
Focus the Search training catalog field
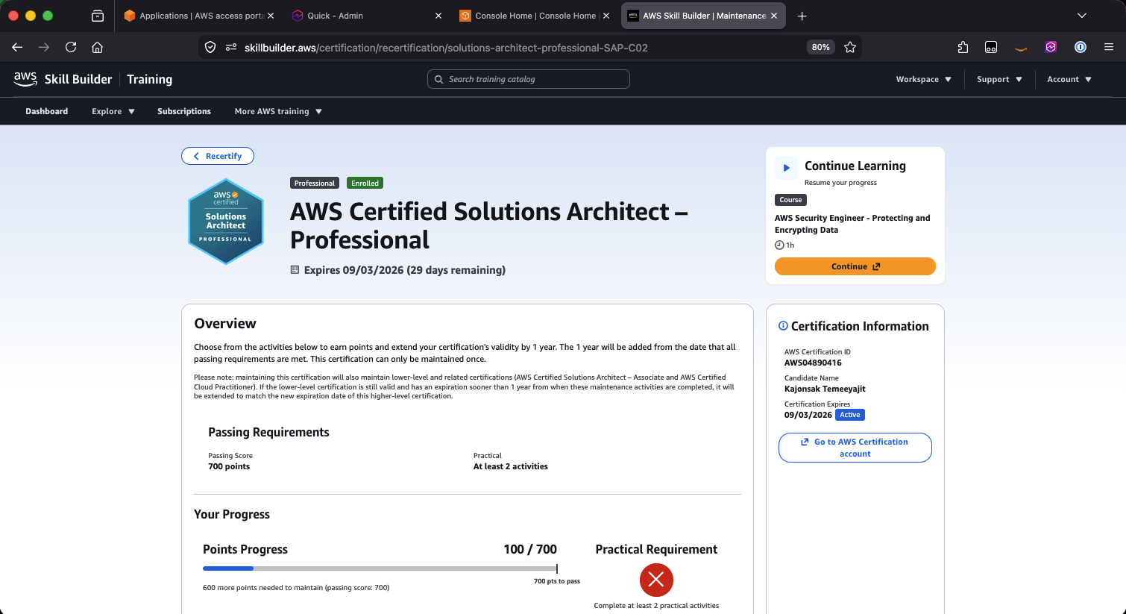529,79
